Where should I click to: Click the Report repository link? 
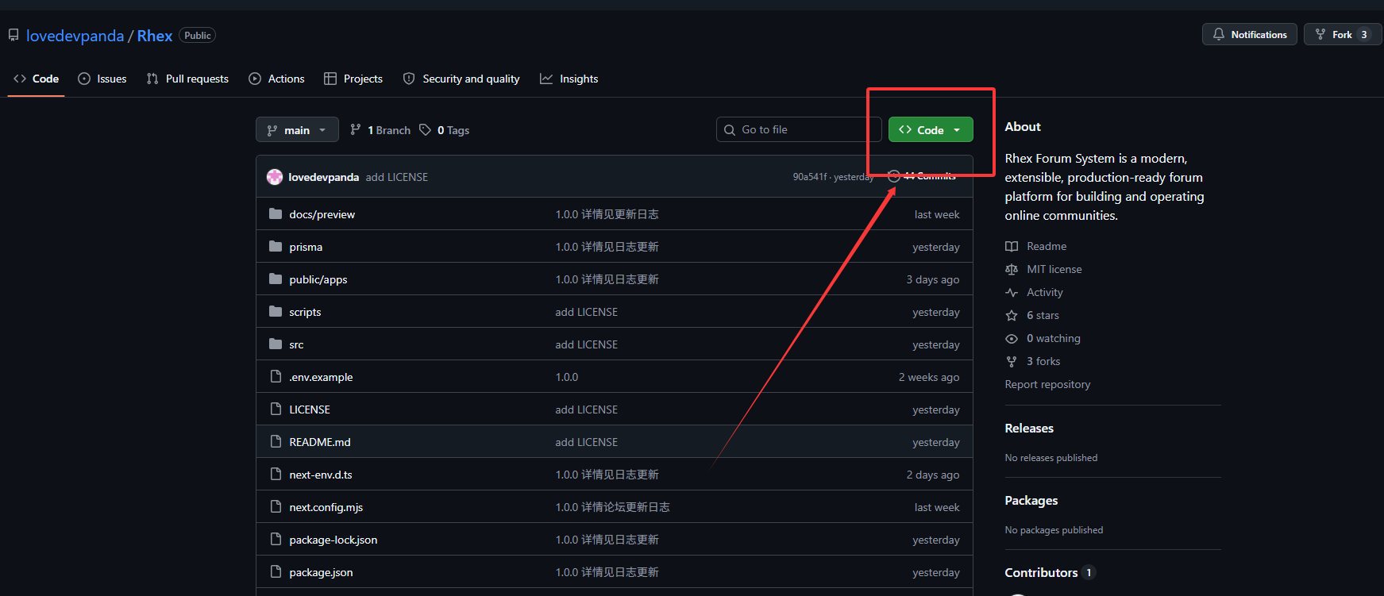(1047, 384)
